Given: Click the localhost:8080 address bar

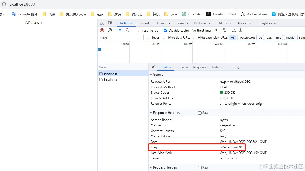Looking at the screenshot, I should pos(22,4).
